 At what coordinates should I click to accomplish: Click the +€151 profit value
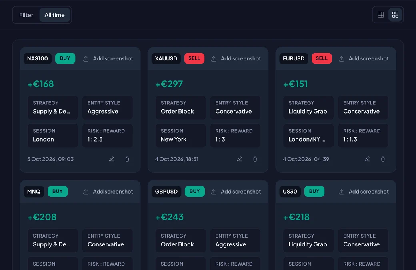295,84
